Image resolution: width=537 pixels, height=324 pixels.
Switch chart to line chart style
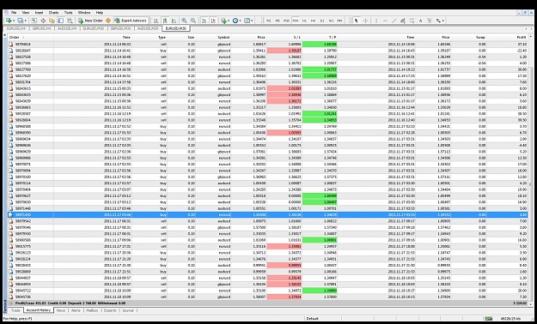[174, 21]
